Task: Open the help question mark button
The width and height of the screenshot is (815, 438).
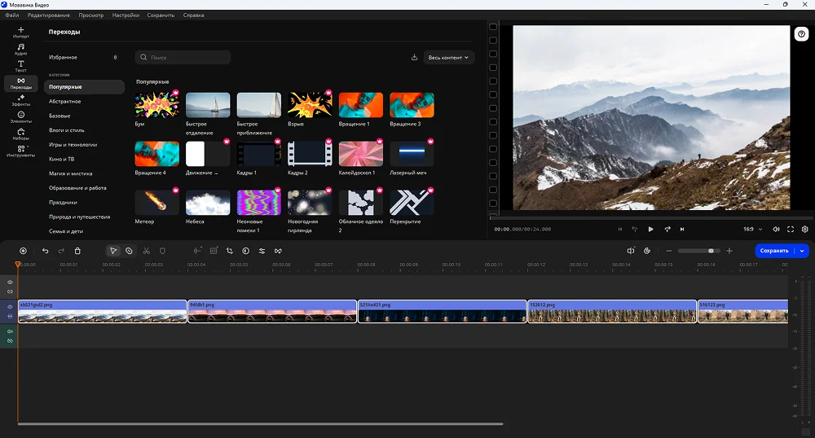Action: click(x=801, y=33)
